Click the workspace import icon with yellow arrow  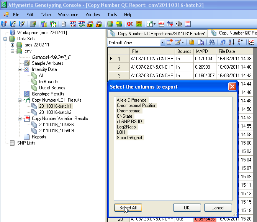pos(21,24)
